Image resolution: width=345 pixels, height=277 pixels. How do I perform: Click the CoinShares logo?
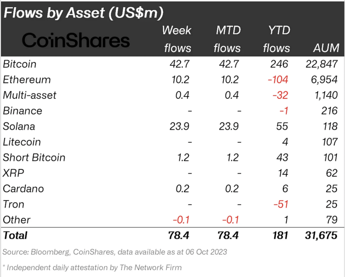click(x=76, y=41)
